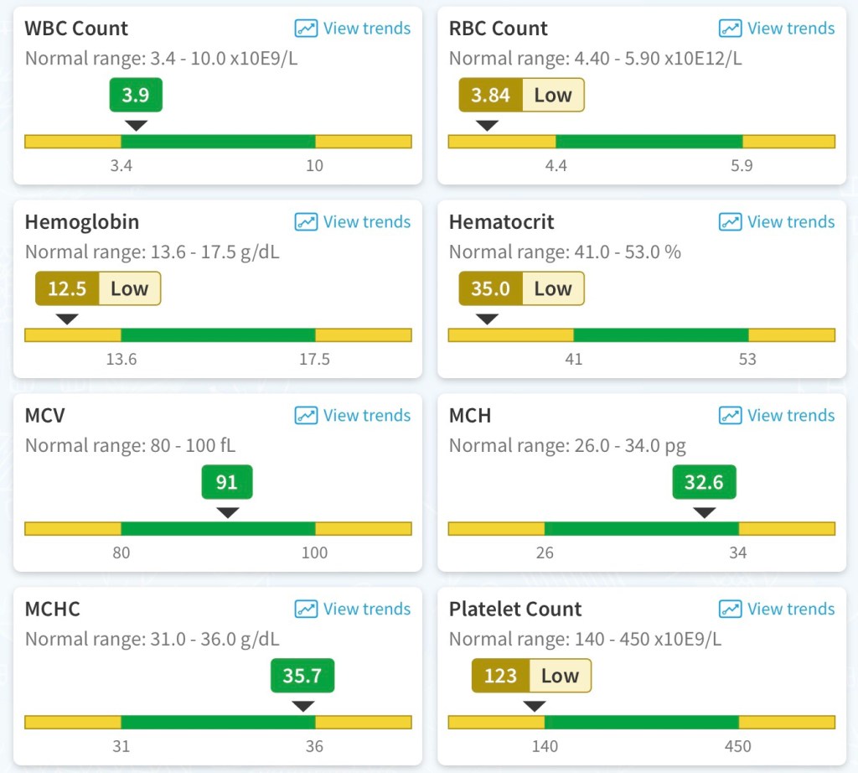
Task: Click the MCV trend chart icon
Action: click(306, 416)
